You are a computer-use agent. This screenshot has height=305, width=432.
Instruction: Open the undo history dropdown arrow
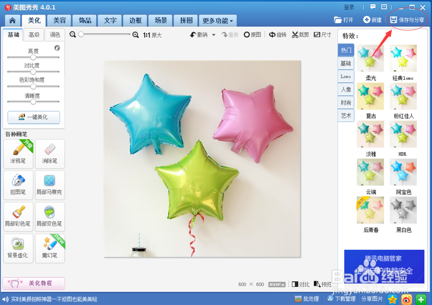point(213,35)
